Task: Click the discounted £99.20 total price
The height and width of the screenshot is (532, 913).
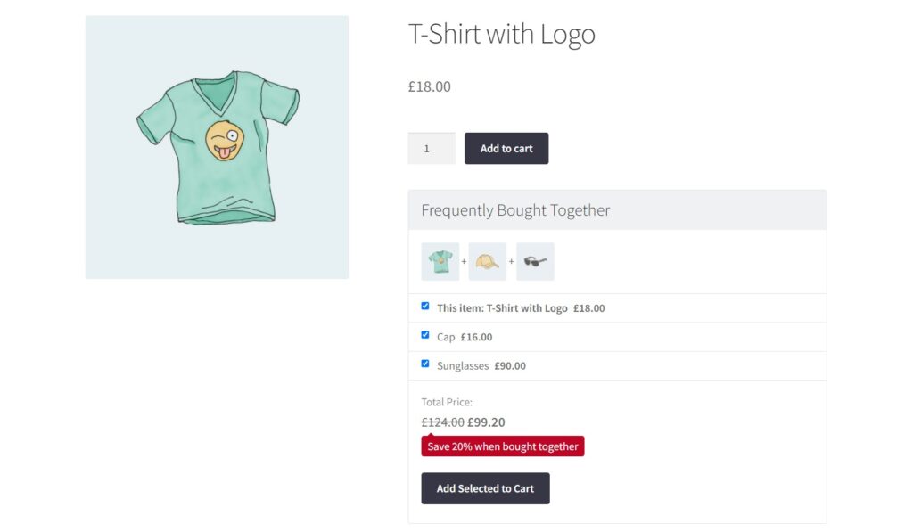Action: point(488,422)
